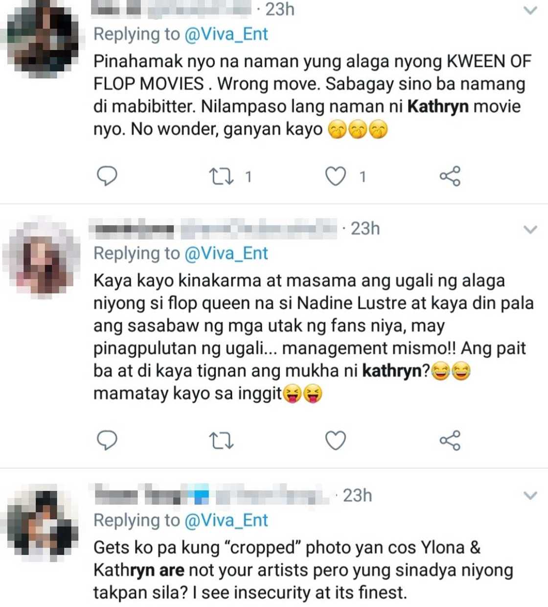Open @Viva_Ent mention in the second reply
This screenshot has height=607, width=548.
(x=226, y=253)
